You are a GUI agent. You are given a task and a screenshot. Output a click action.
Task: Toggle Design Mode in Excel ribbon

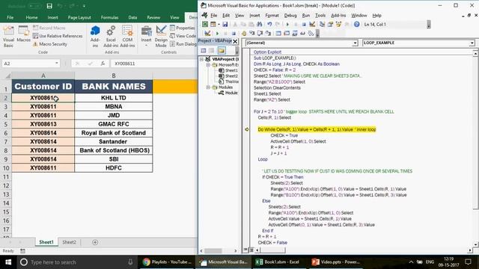[x=161, y=37]
